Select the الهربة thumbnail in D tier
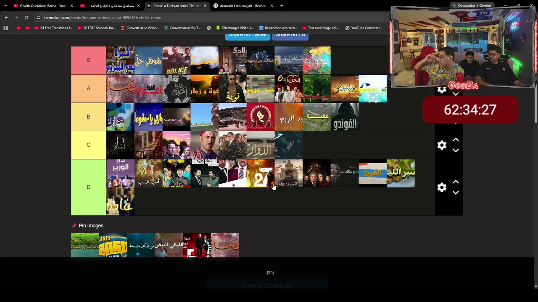538x302 pixels. [372, 173]
